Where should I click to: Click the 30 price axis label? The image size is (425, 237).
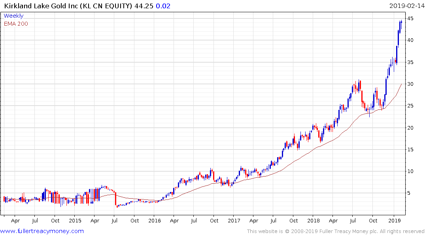[x=410, y=84]
